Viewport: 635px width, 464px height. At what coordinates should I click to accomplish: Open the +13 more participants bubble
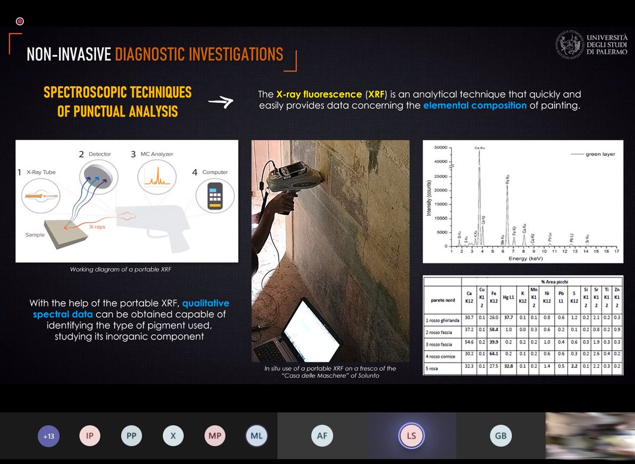tap(49, 436)
